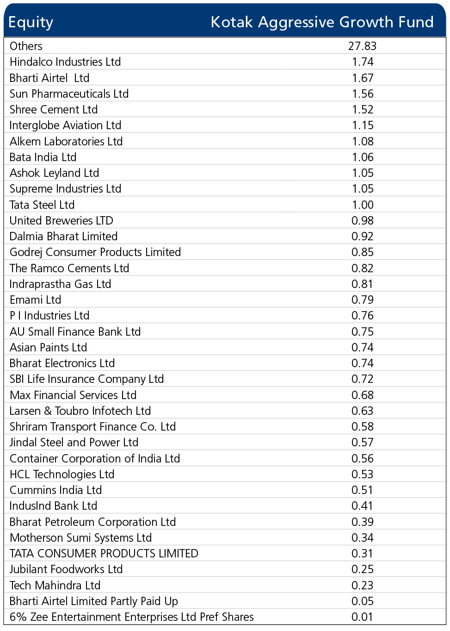
Task: Click the Bharti Airtel Ltd entry
Action: tap(49, 78)
